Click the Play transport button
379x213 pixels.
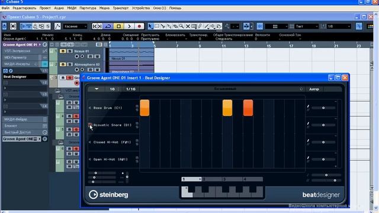[129, 26]
